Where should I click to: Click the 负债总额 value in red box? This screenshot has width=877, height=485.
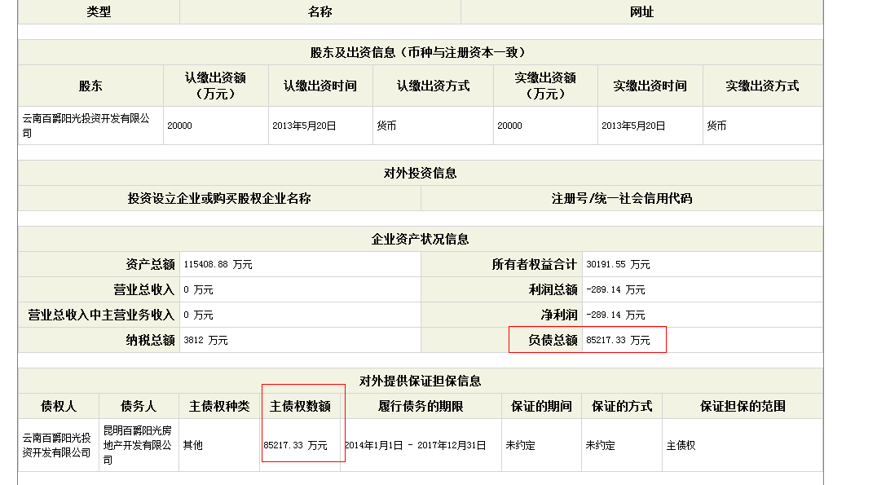(x=618, y=341)
